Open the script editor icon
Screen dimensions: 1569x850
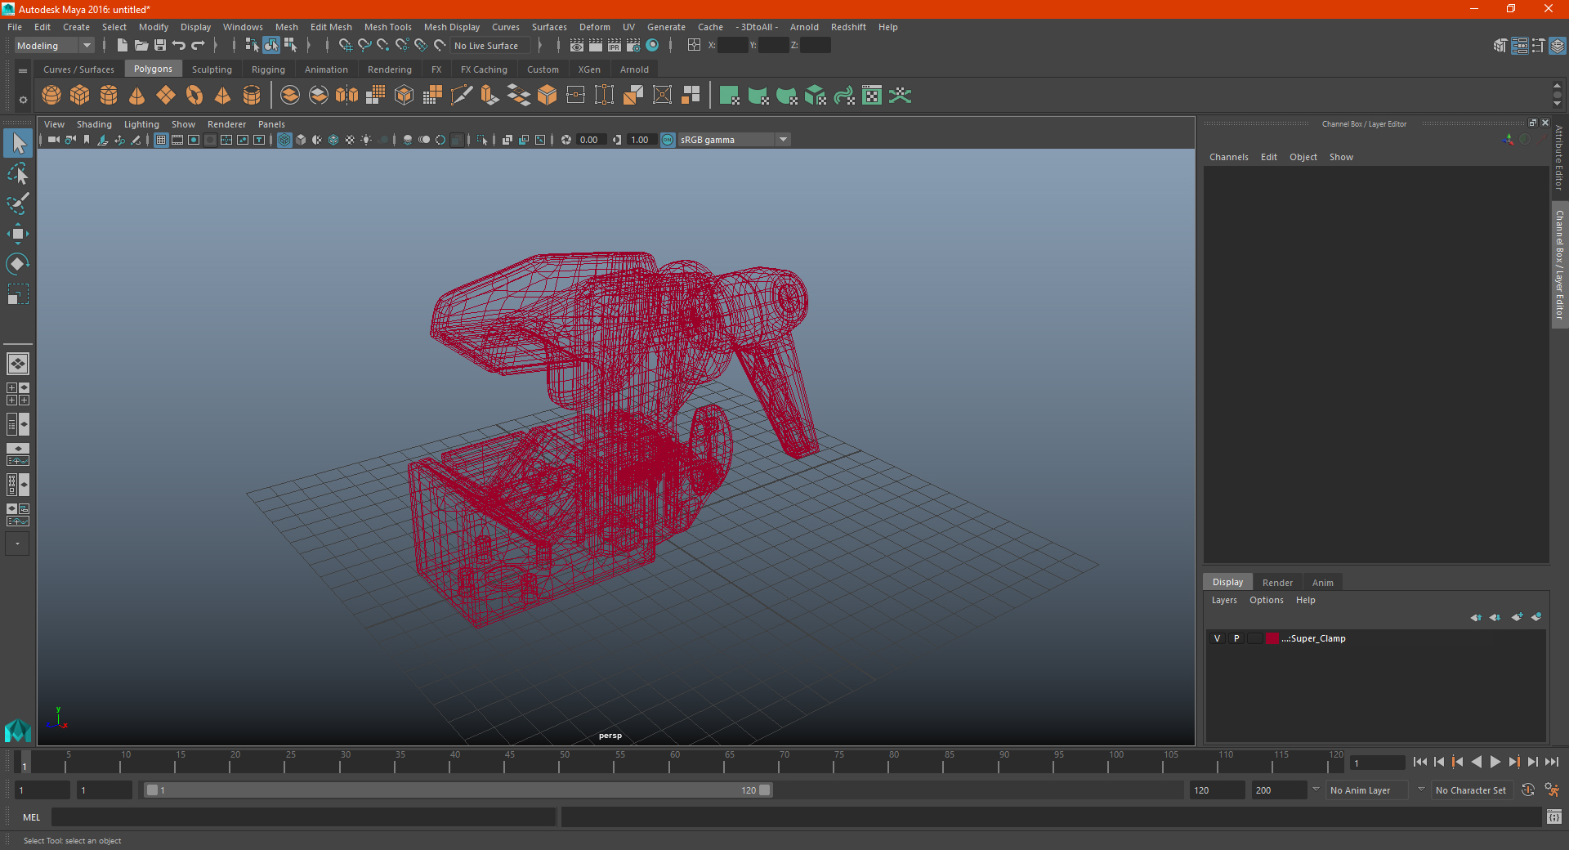pyautogui.click(x=1554, y=816)
